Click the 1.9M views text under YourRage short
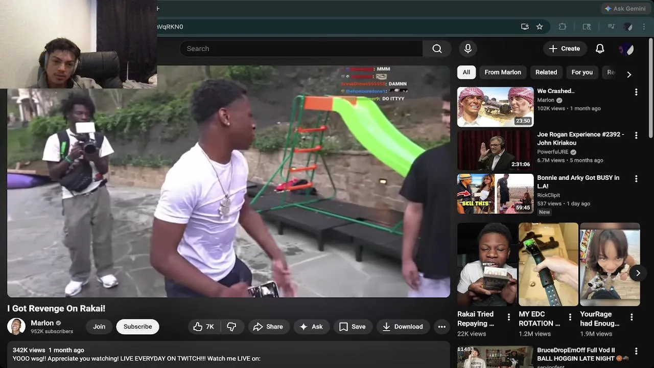Image resolution: width=654 pixels, height=368 pixels. [x=596, y=334]
